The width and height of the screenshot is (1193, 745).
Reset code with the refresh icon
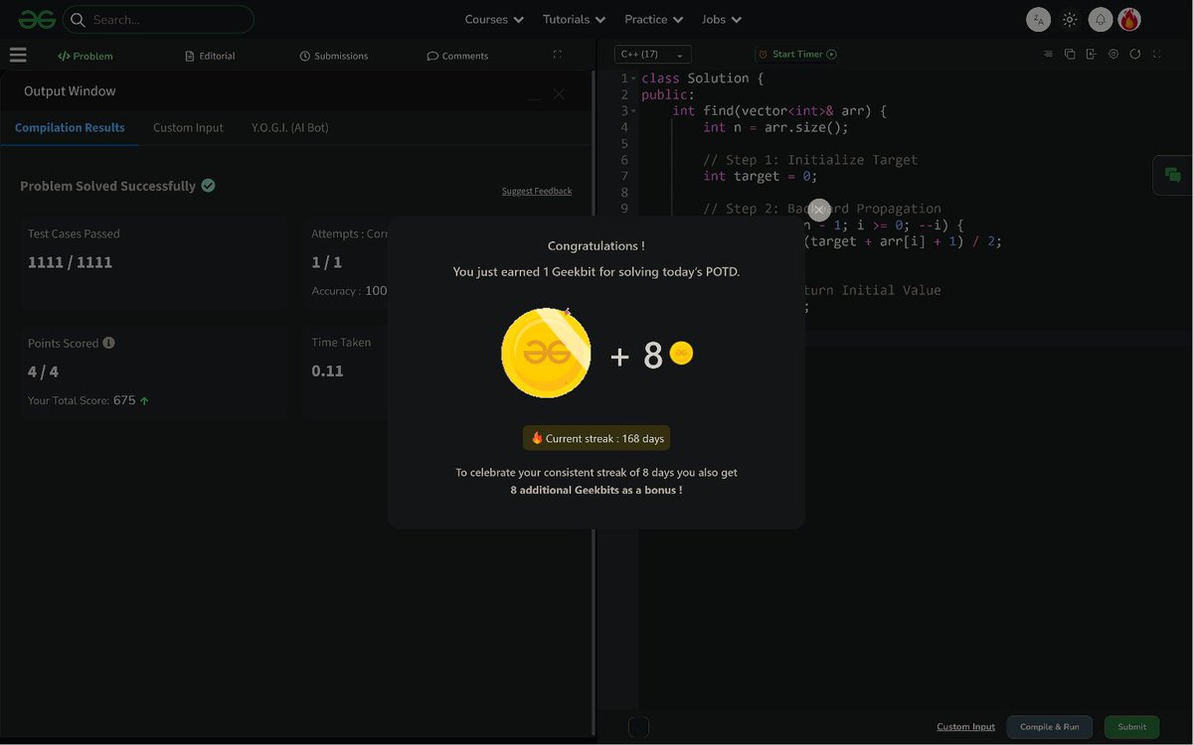(1135, 55)
